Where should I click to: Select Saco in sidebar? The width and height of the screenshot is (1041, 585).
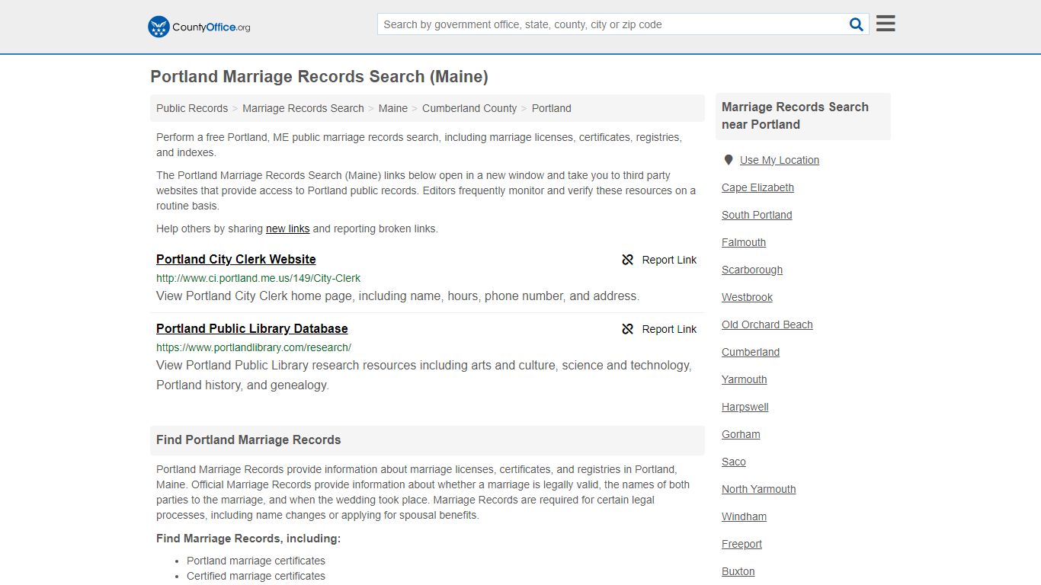[x=734, y=462]
